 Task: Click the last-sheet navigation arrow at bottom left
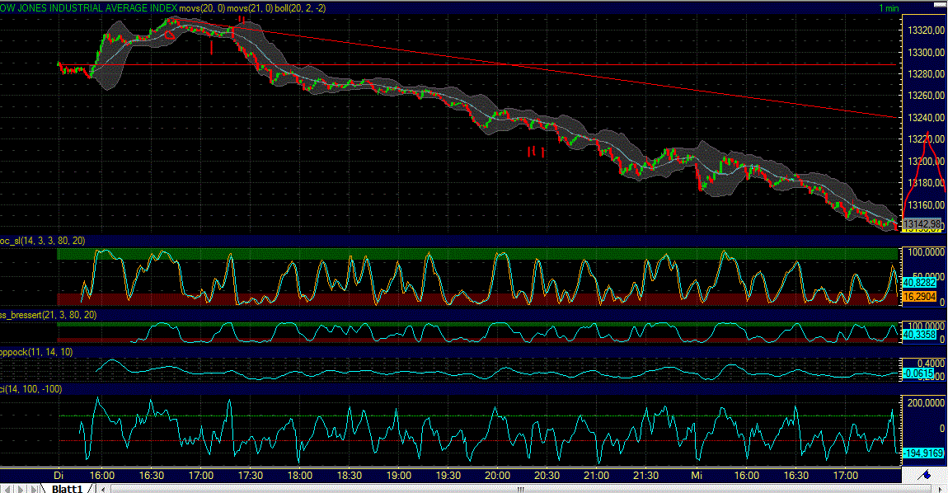pyautogui.click(x=35, y=487)
